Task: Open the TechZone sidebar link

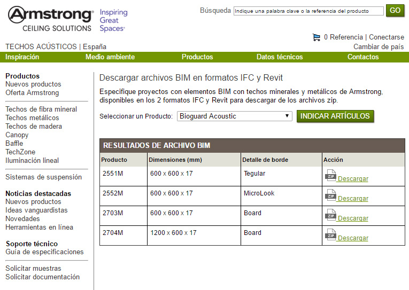Action: (20, 152)
